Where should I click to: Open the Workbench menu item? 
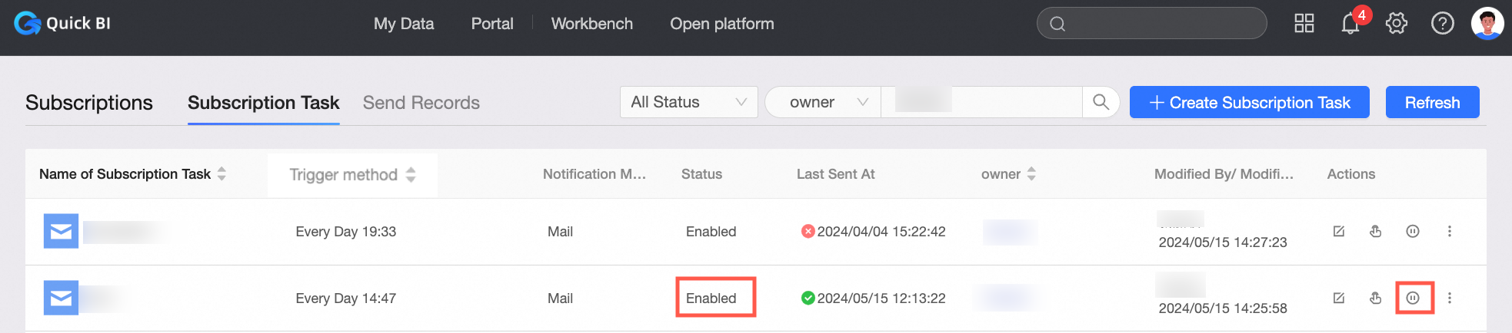point(592,24)
